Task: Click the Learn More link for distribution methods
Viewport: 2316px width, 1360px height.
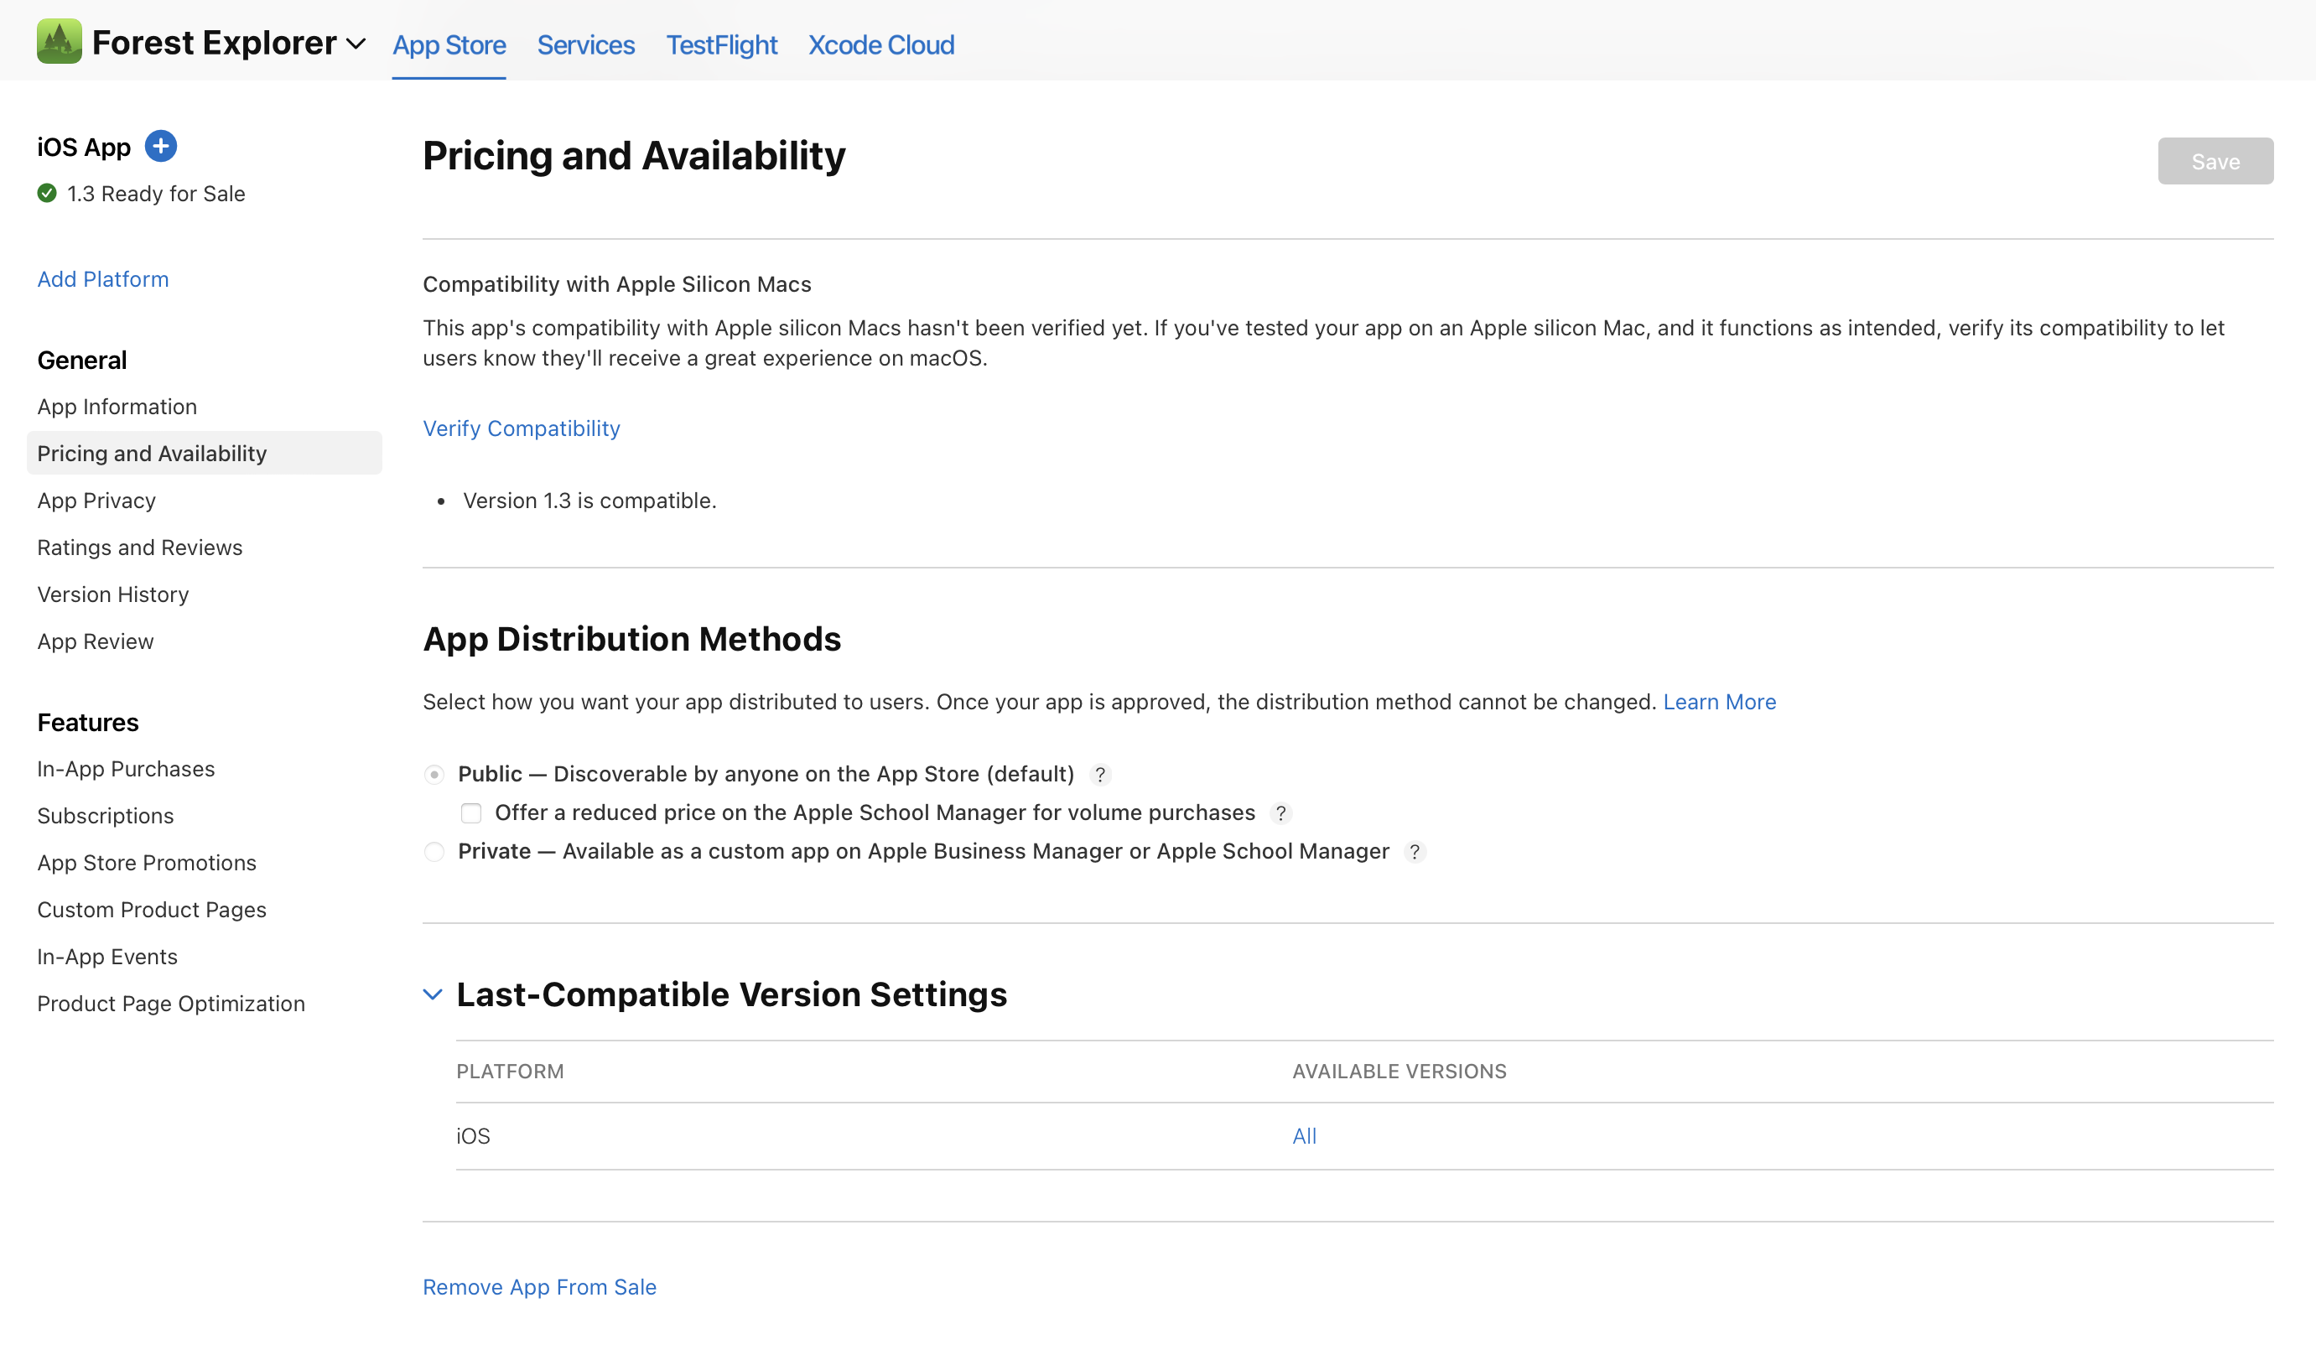Action: 1719,701
